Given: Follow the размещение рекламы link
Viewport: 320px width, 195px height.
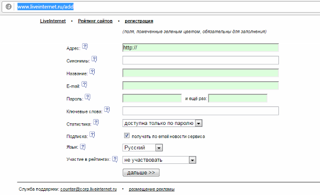Looking at the screenshot, I should (152, 189).
